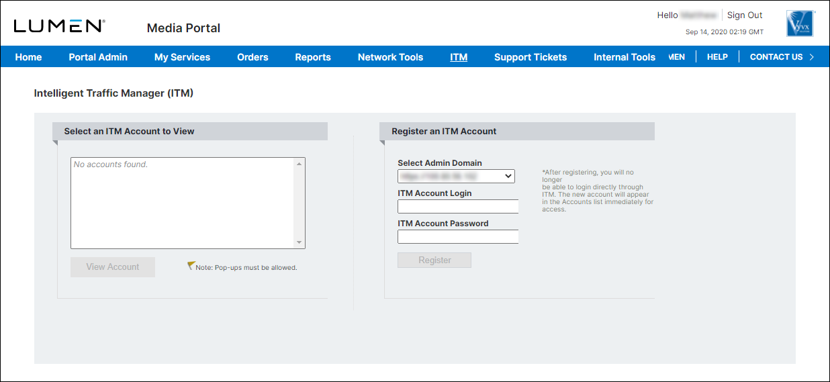Click the Register button
The width and height of the screenshot is (830, 382).
pyautogui.click(x=434, y=260)
